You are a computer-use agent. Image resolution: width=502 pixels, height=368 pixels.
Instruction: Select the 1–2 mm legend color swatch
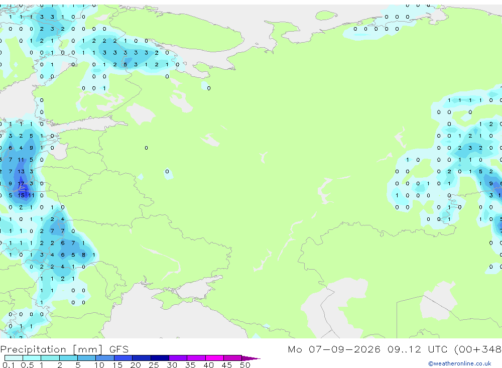coord(50,358)
